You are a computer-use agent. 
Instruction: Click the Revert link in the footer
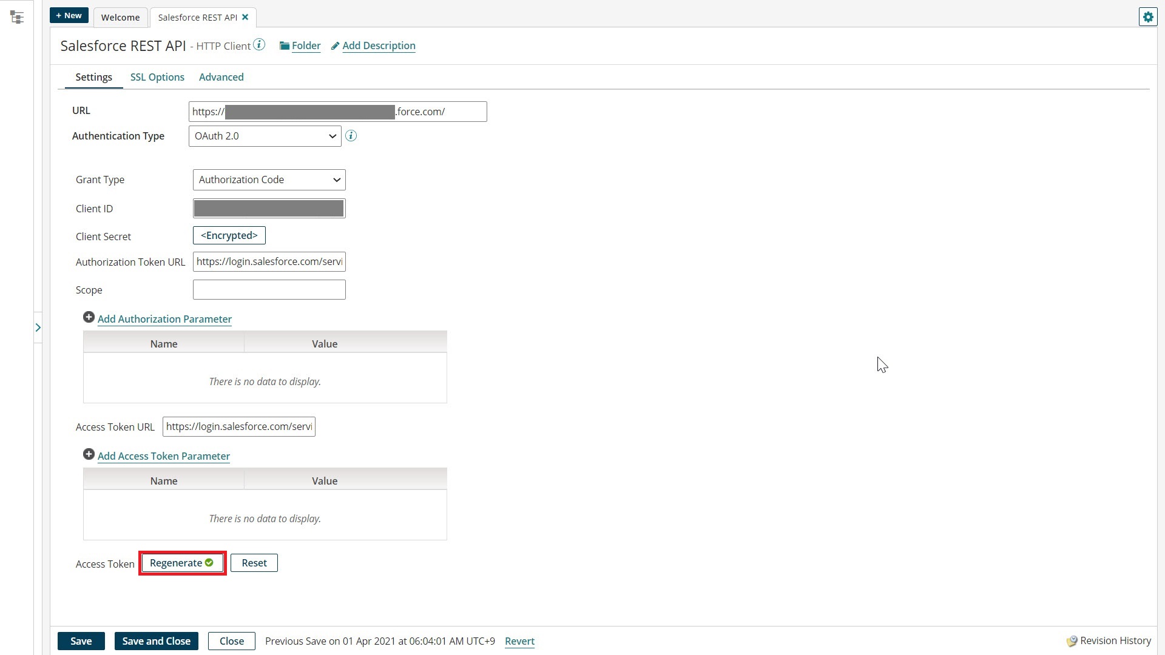(519, 641)
